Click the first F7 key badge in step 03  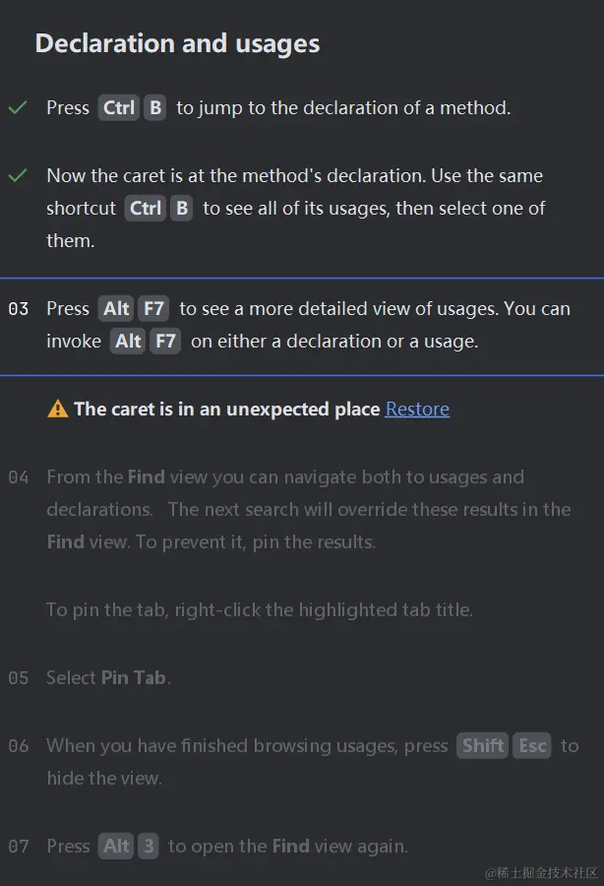153,308
